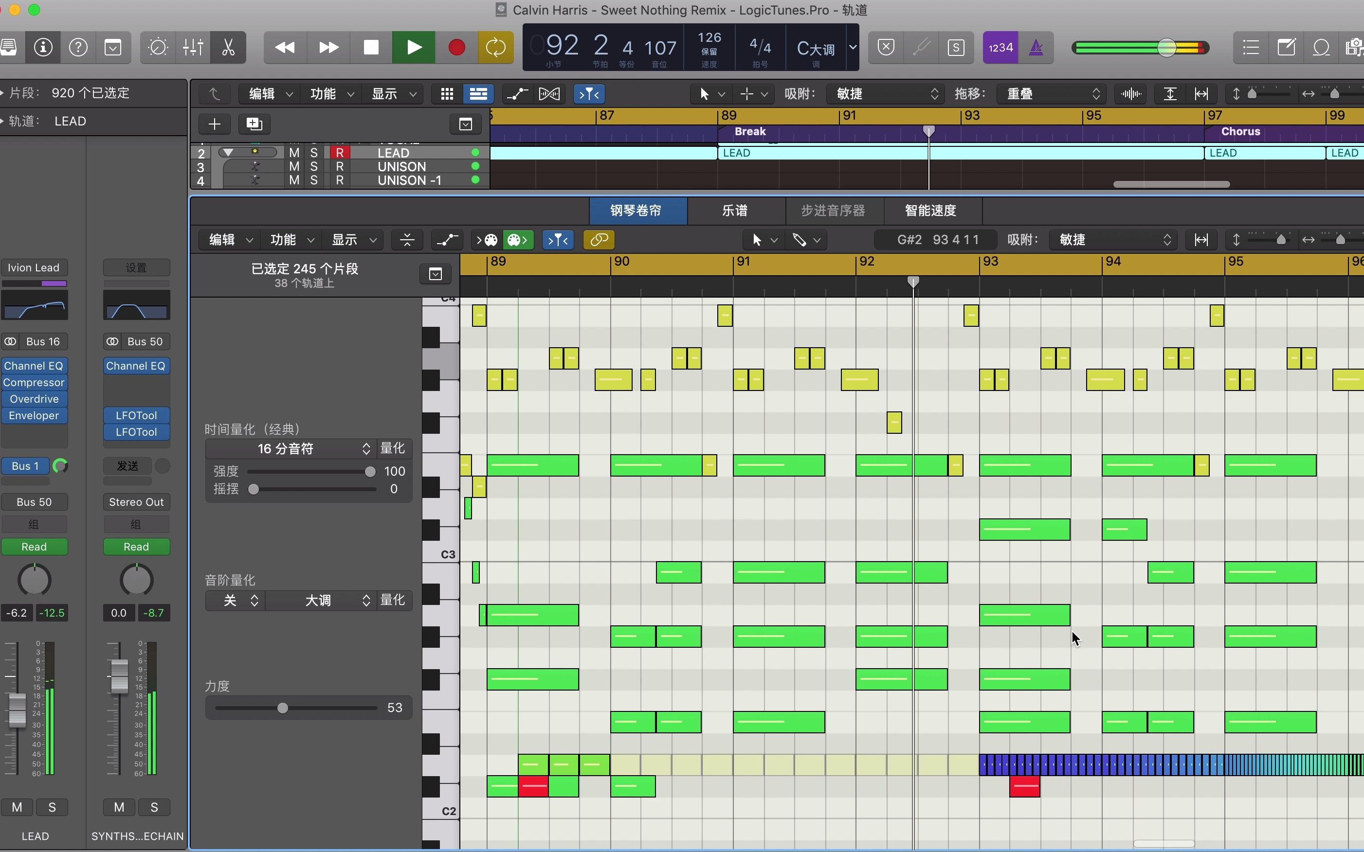The width and height of the screenshot is (1364, 852).
Task: Collapse LEAD track stack triangle
Action: tap(228, 152)
